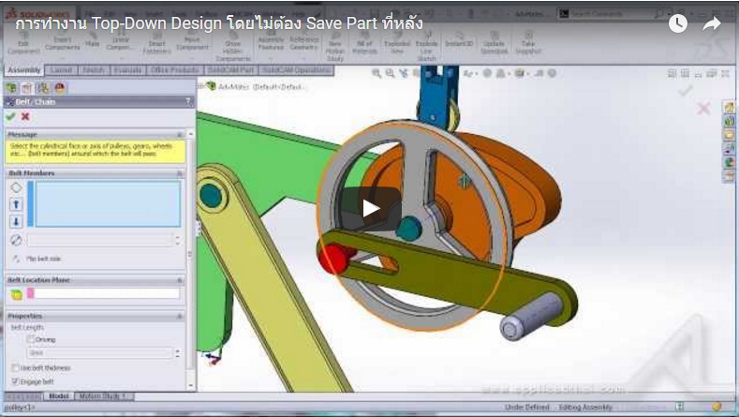Click the Smart Fasteners ribbon tool
739x417 pixels.
156,43
